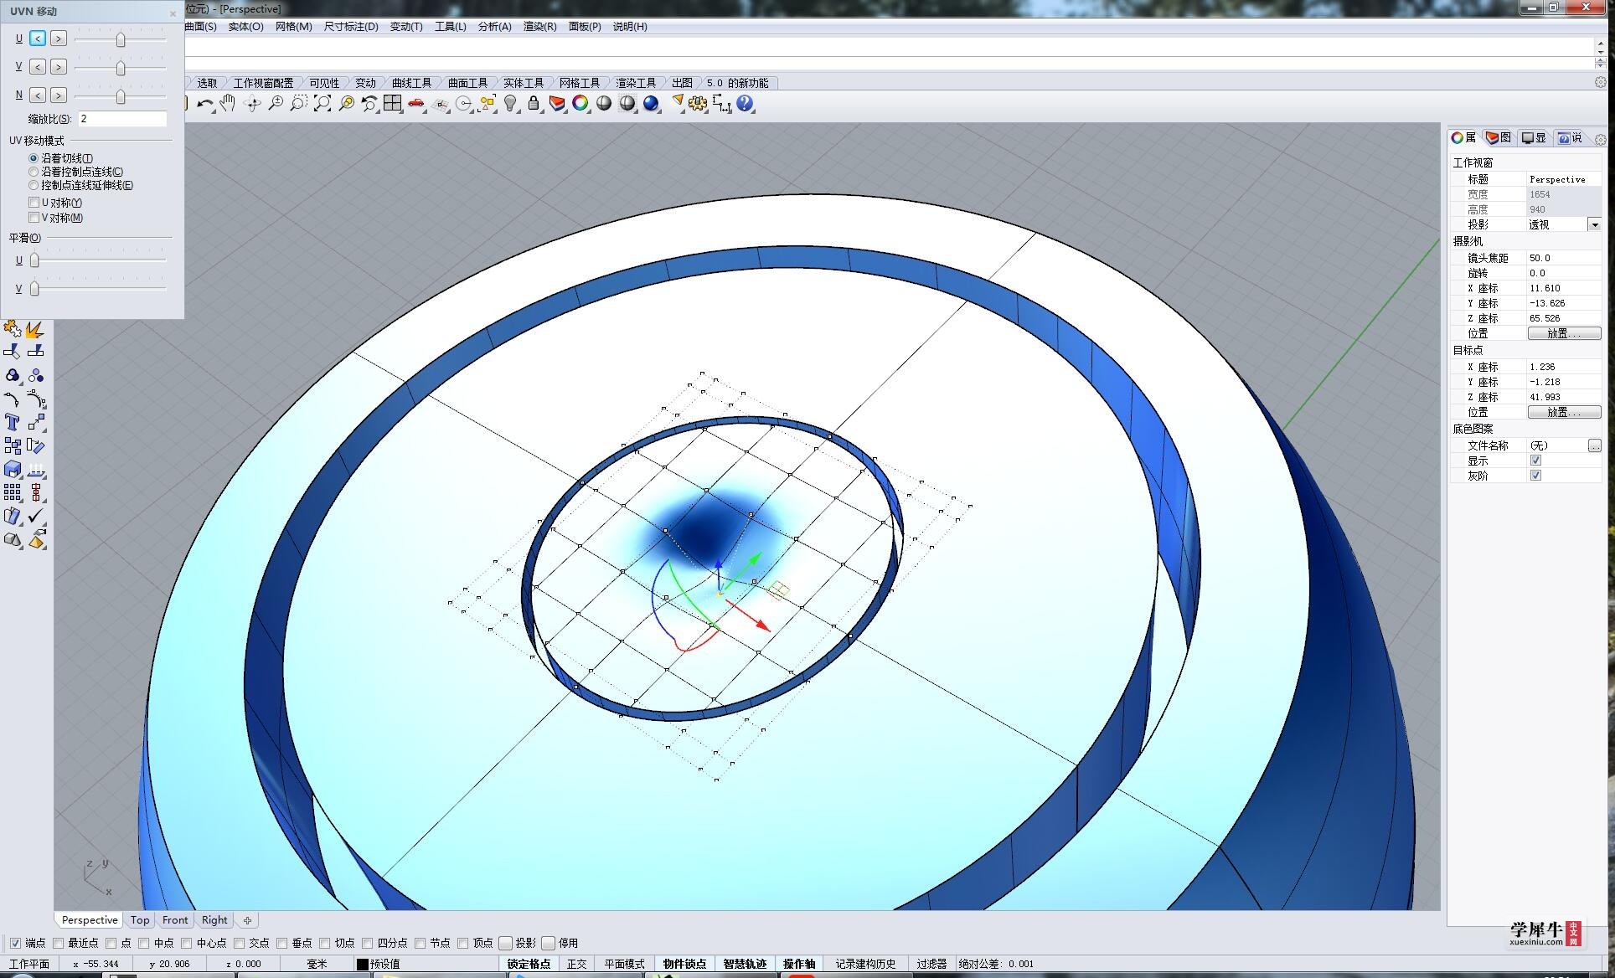Toggle 正交 ortho mode in status bar
The width and height of the screenshot is (1615, 978).
[576, 964]
